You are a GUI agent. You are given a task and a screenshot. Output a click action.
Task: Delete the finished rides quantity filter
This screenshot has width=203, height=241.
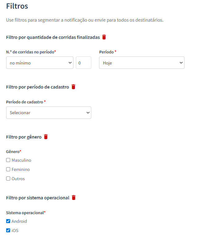(x=104, y=37)
